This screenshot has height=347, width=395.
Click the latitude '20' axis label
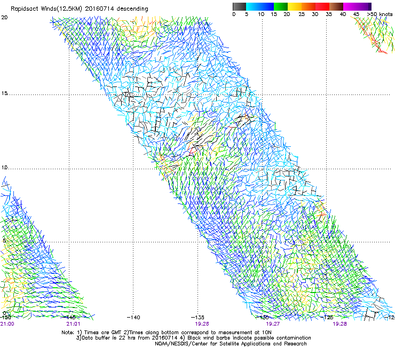tap(4, 18)
